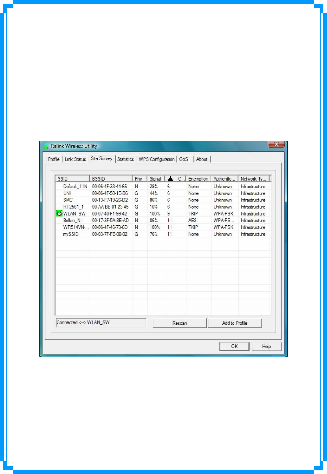
Task: Click channel 9 in WLAN_SW row
Action: [x=168, y=214]
